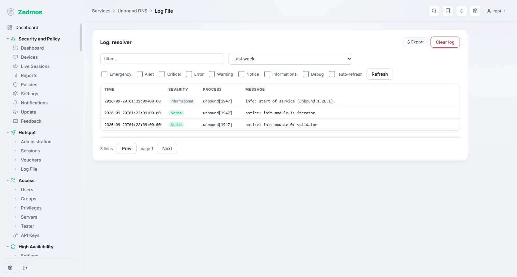The width and height of the screenshot is (517, 277).
Task: Open Hotspot Log File menu item
Action: click(29, 169)
